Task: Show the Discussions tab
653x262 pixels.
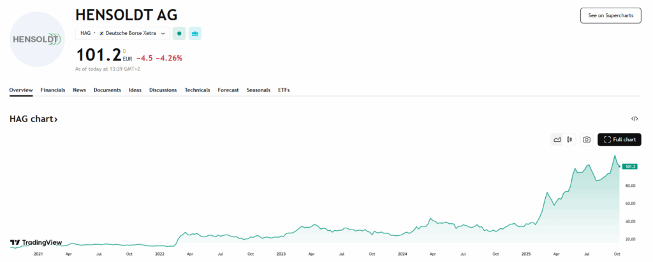Action: tap(163, 90)
